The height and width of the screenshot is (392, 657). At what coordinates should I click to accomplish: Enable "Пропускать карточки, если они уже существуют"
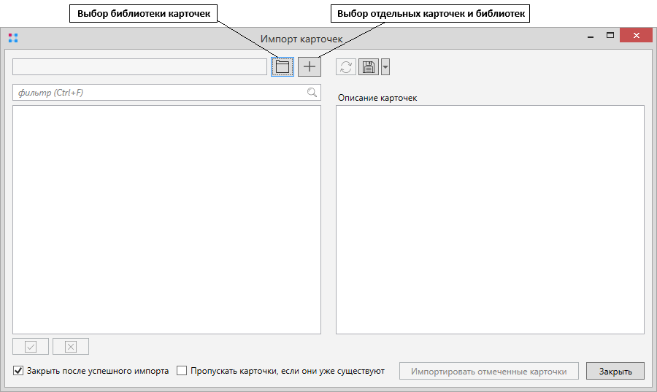pos(182,371)
